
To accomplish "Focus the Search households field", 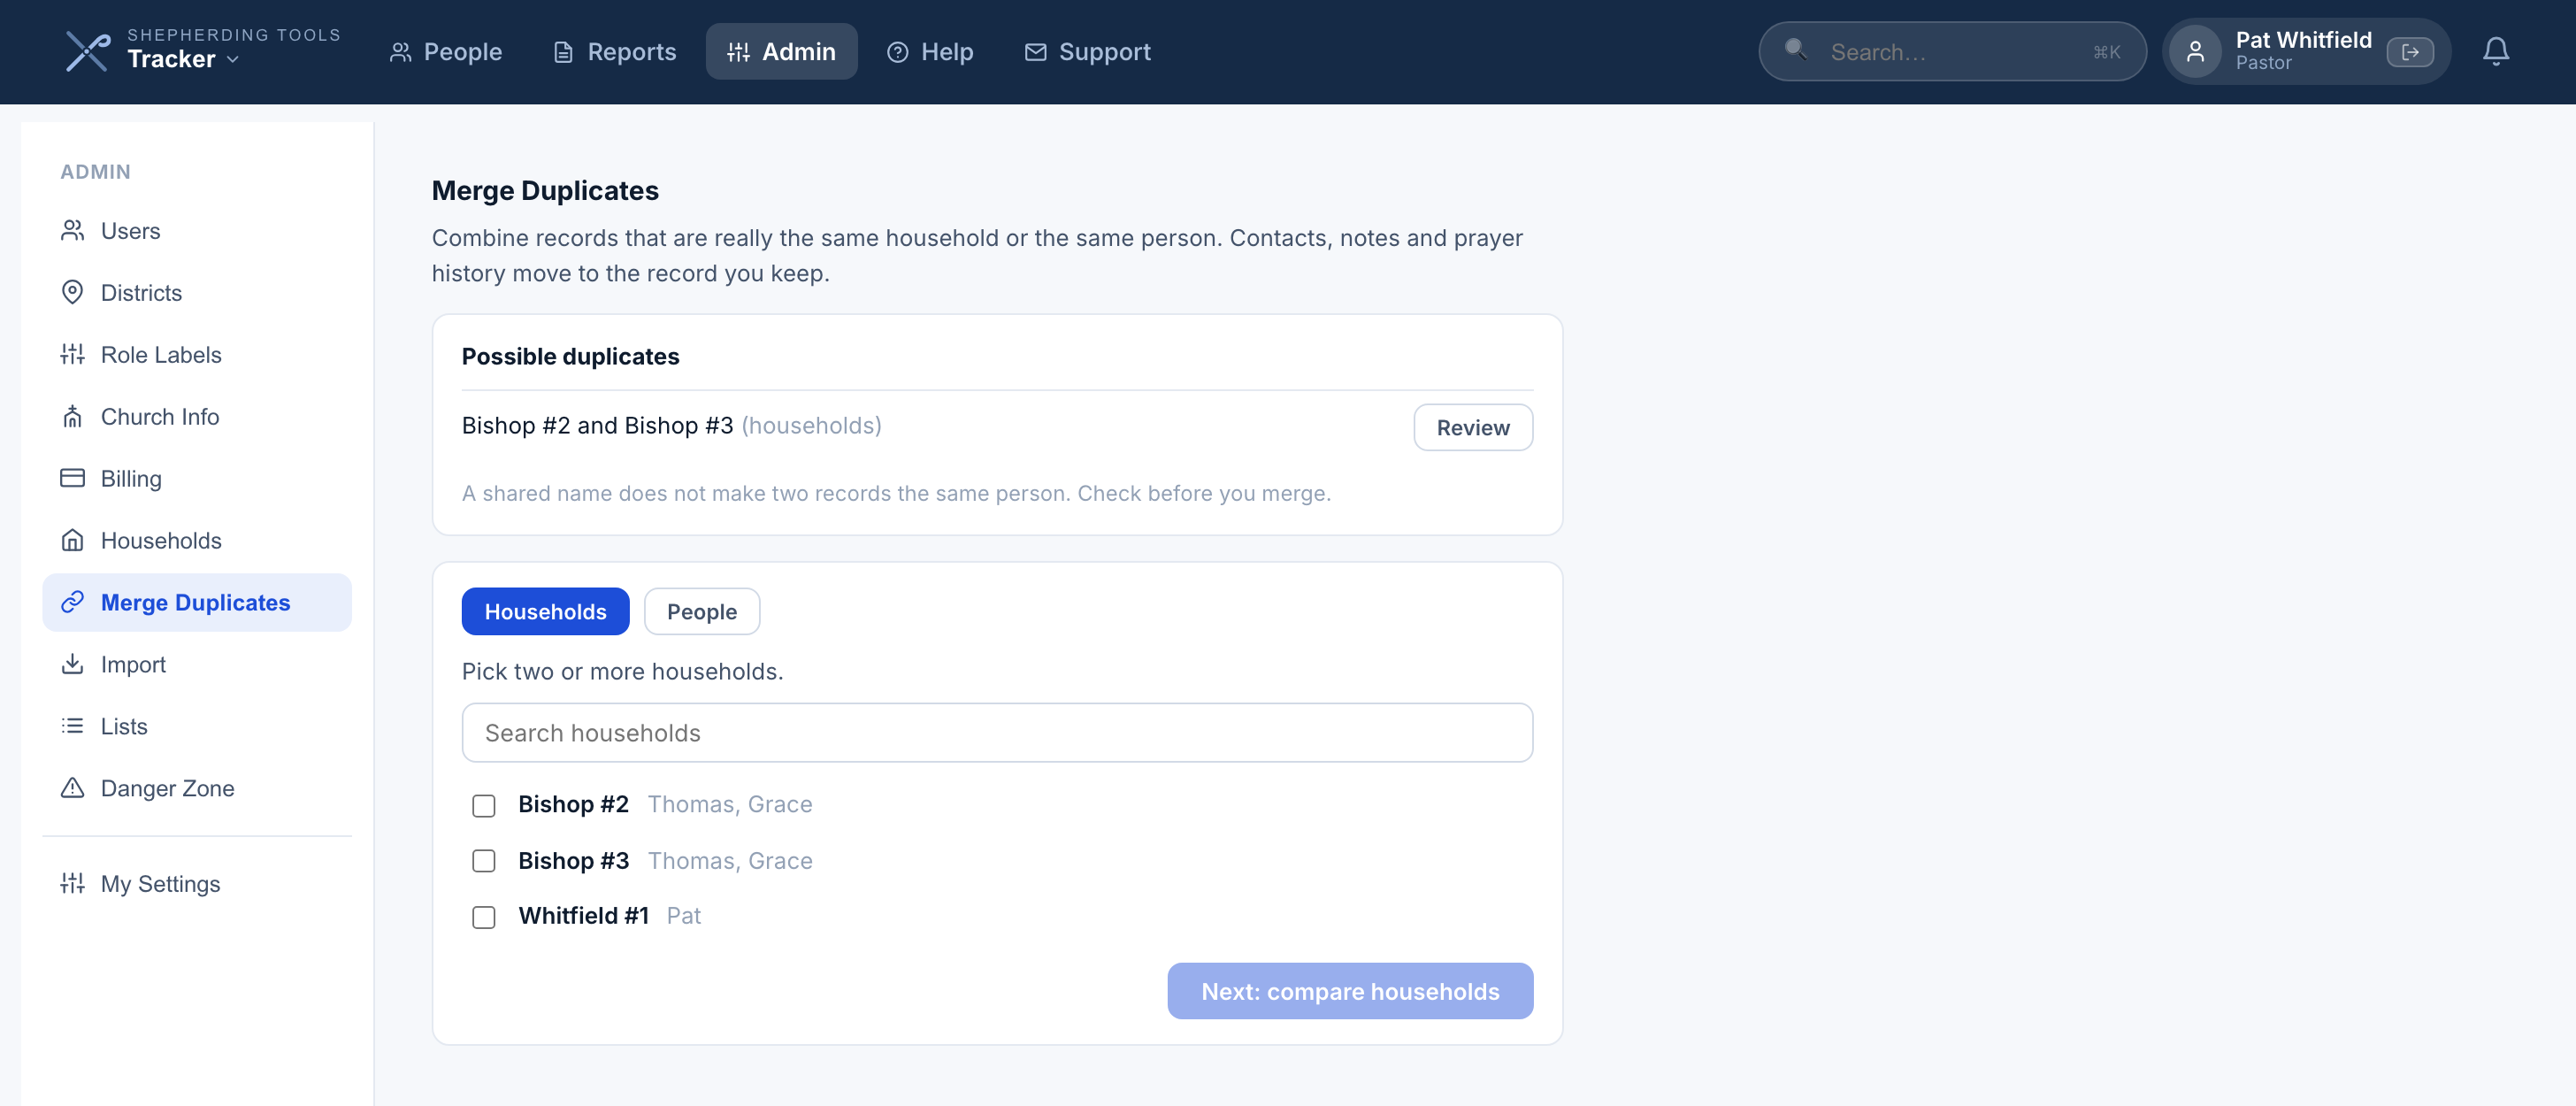I will tap(996, 733).
